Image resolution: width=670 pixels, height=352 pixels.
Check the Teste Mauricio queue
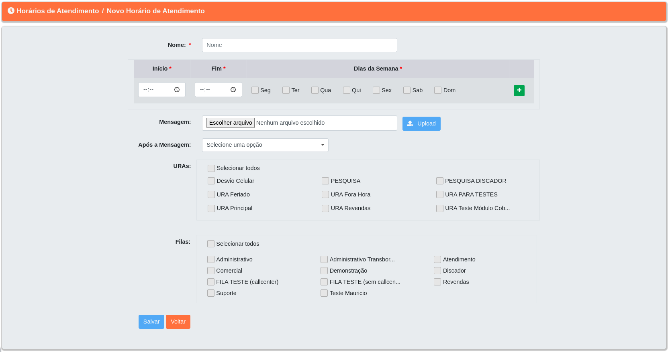[x=324, y=293]
